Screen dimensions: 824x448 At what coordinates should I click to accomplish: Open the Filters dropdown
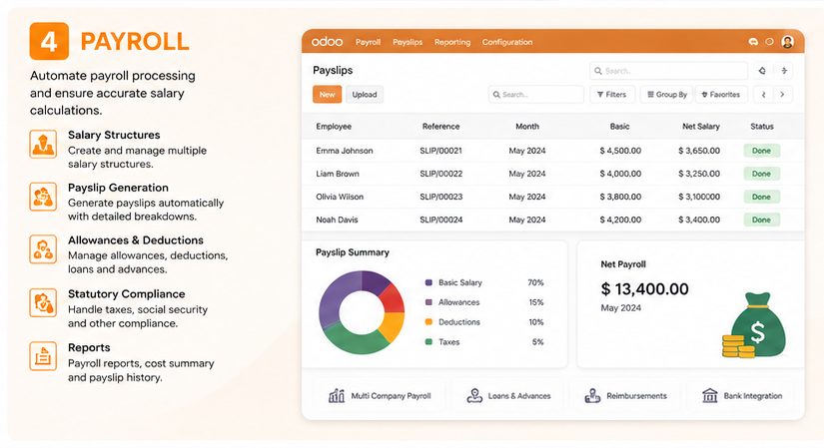tap(612, 95)
